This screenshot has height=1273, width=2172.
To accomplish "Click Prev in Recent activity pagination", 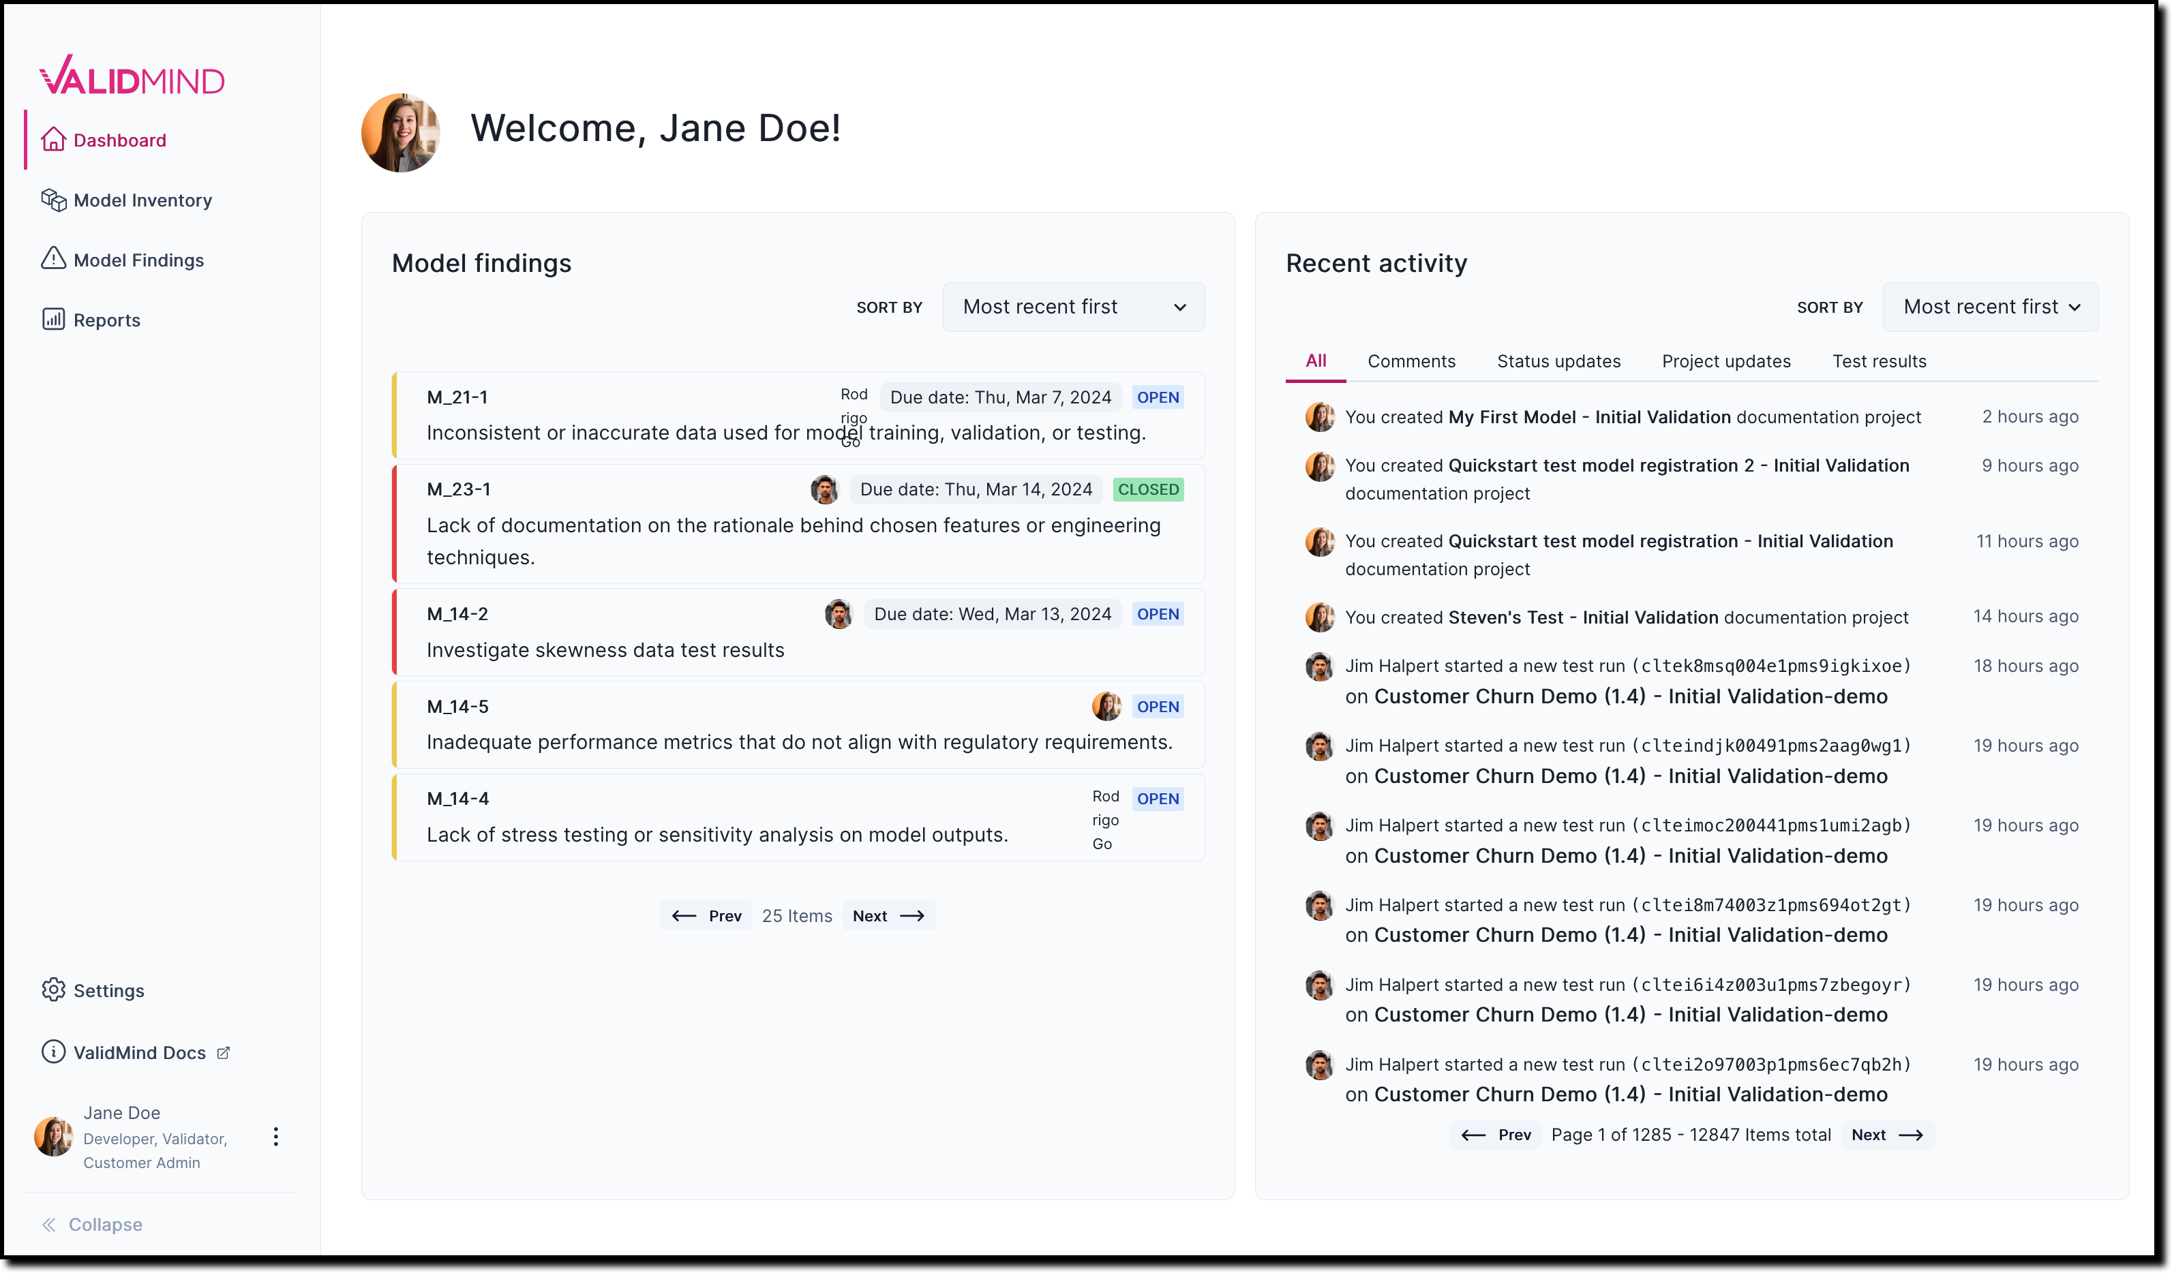I will point(1496,1135).
